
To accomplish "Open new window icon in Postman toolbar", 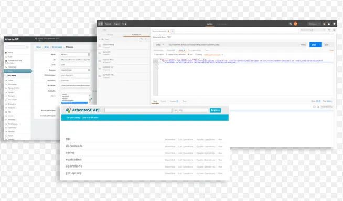I will 124,24.
